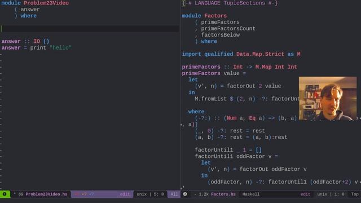
Task: Click 'print' in answer definition
Action: point(38,47)
